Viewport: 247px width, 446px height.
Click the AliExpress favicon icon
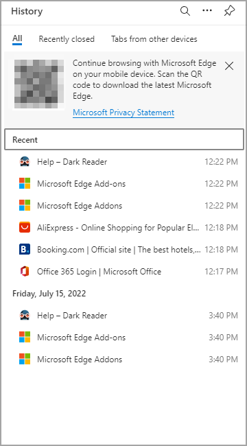pyautogui.click(x=25, y=228)
